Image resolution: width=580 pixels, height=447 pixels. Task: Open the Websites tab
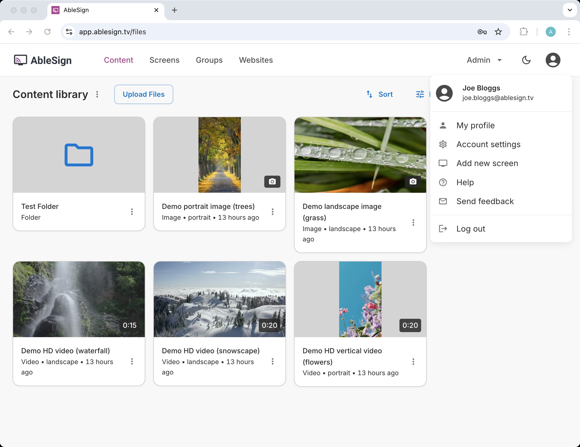click(x=256, y=60)
